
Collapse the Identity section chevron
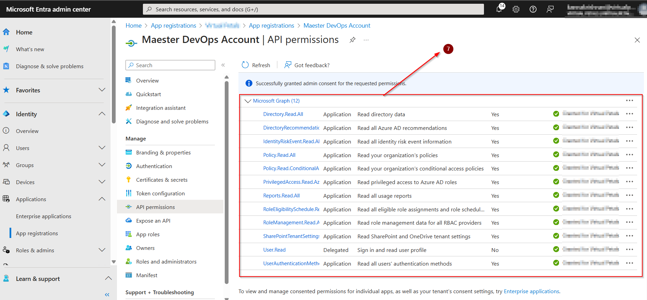point(102,114)
